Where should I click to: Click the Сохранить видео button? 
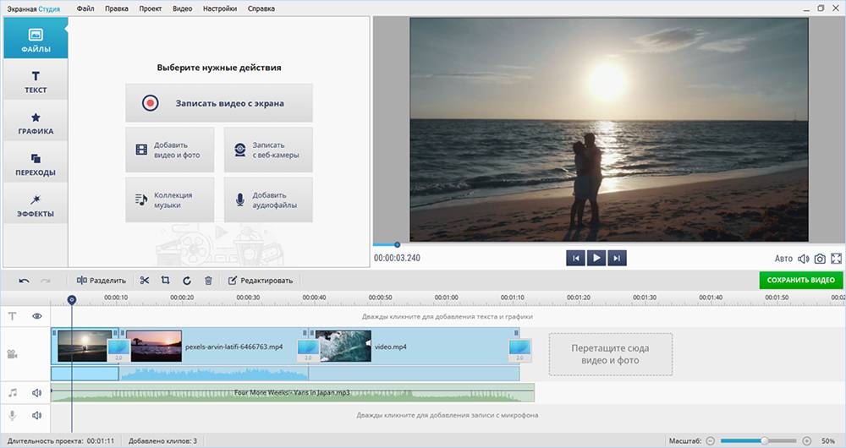800,280
